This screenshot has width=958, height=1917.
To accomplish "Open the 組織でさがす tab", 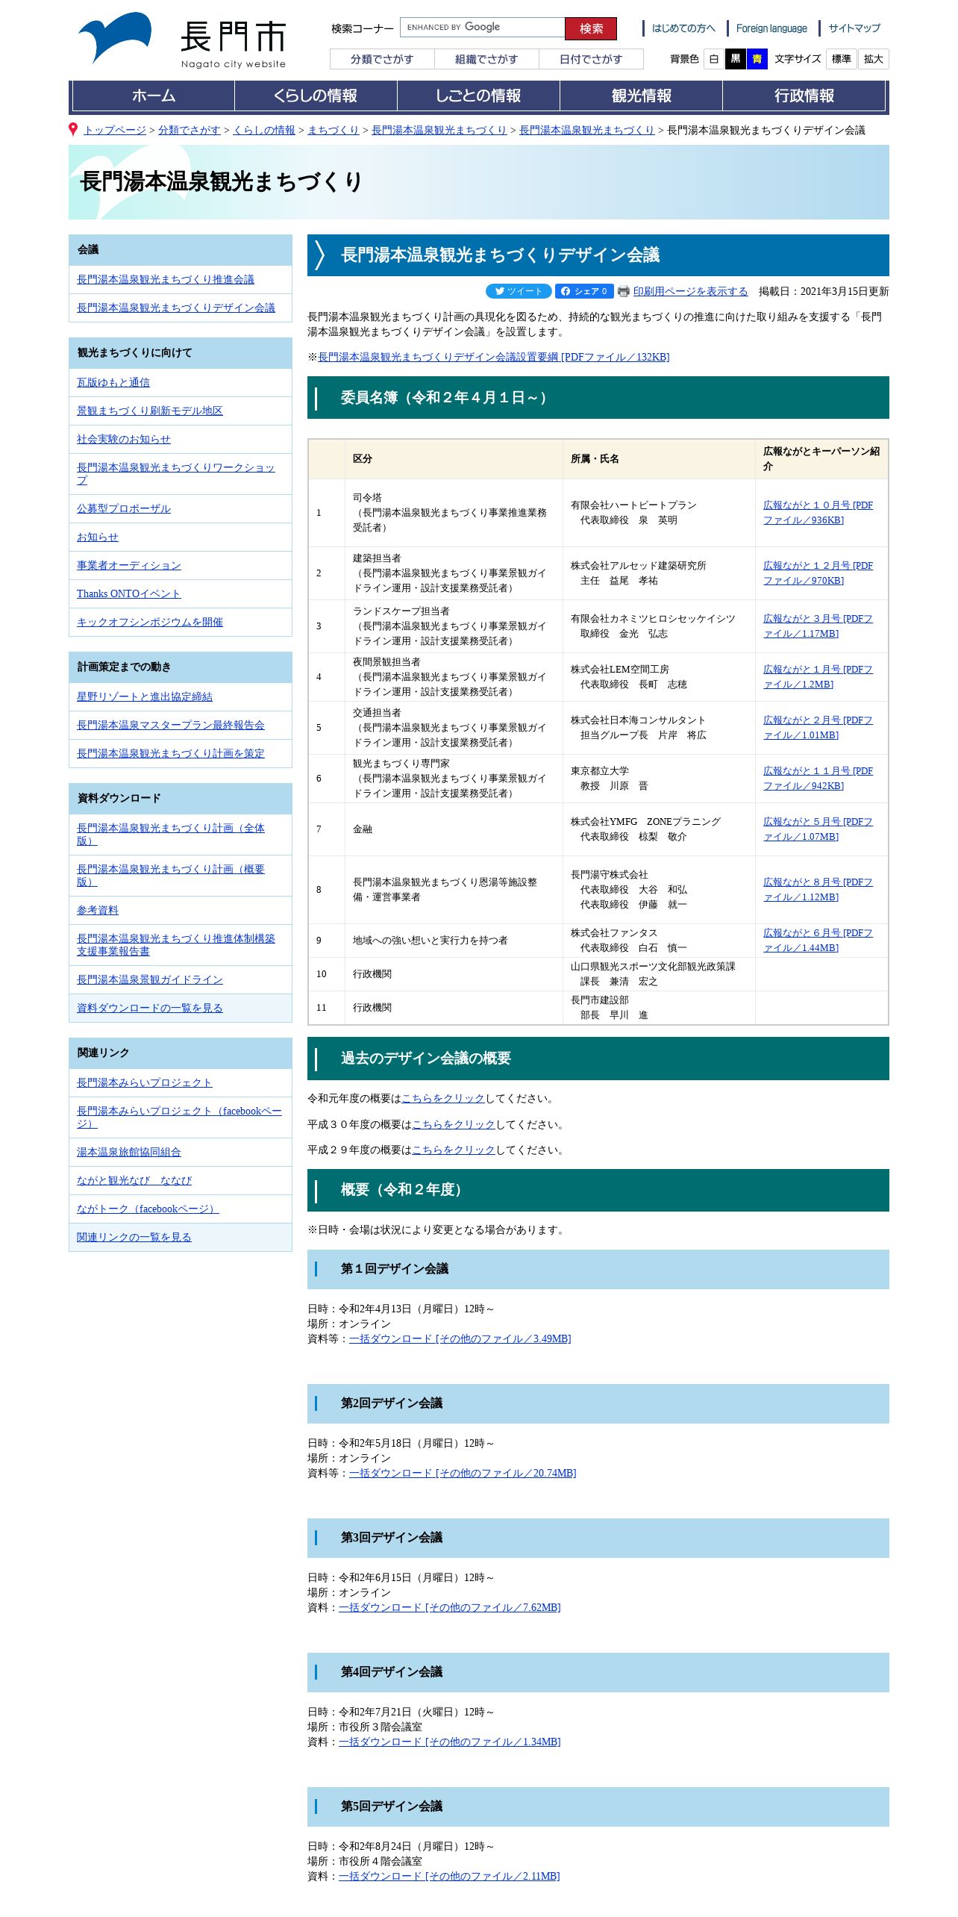I will 486,59.
